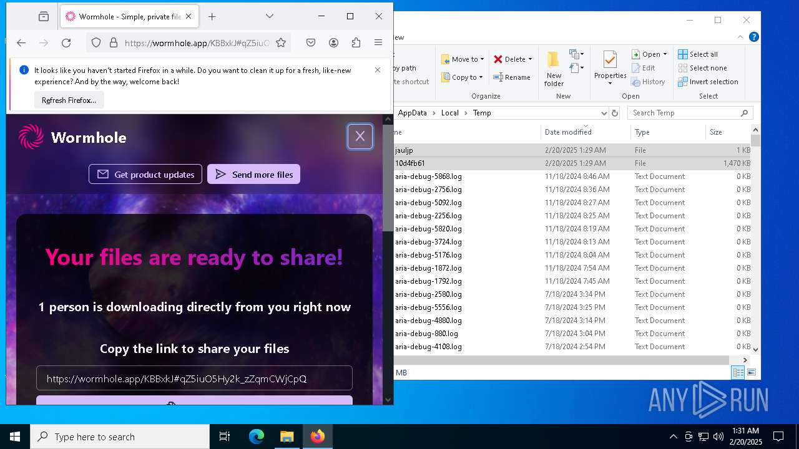799x449 pixels.
Task: Click the Refresh Firefox button
Action: coord(69,100)
